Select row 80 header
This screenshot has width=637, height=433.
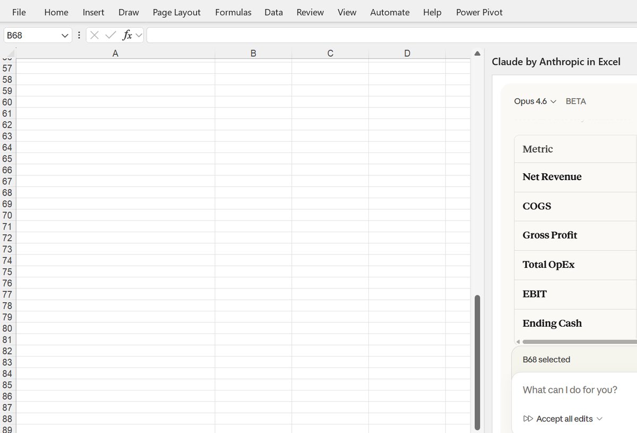click(7, 328)
